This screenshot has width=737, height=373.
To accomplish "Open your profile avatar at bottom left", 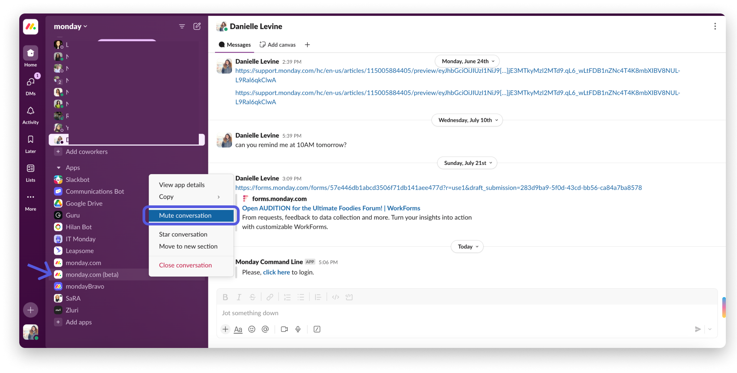I will [x=30, y=332].
